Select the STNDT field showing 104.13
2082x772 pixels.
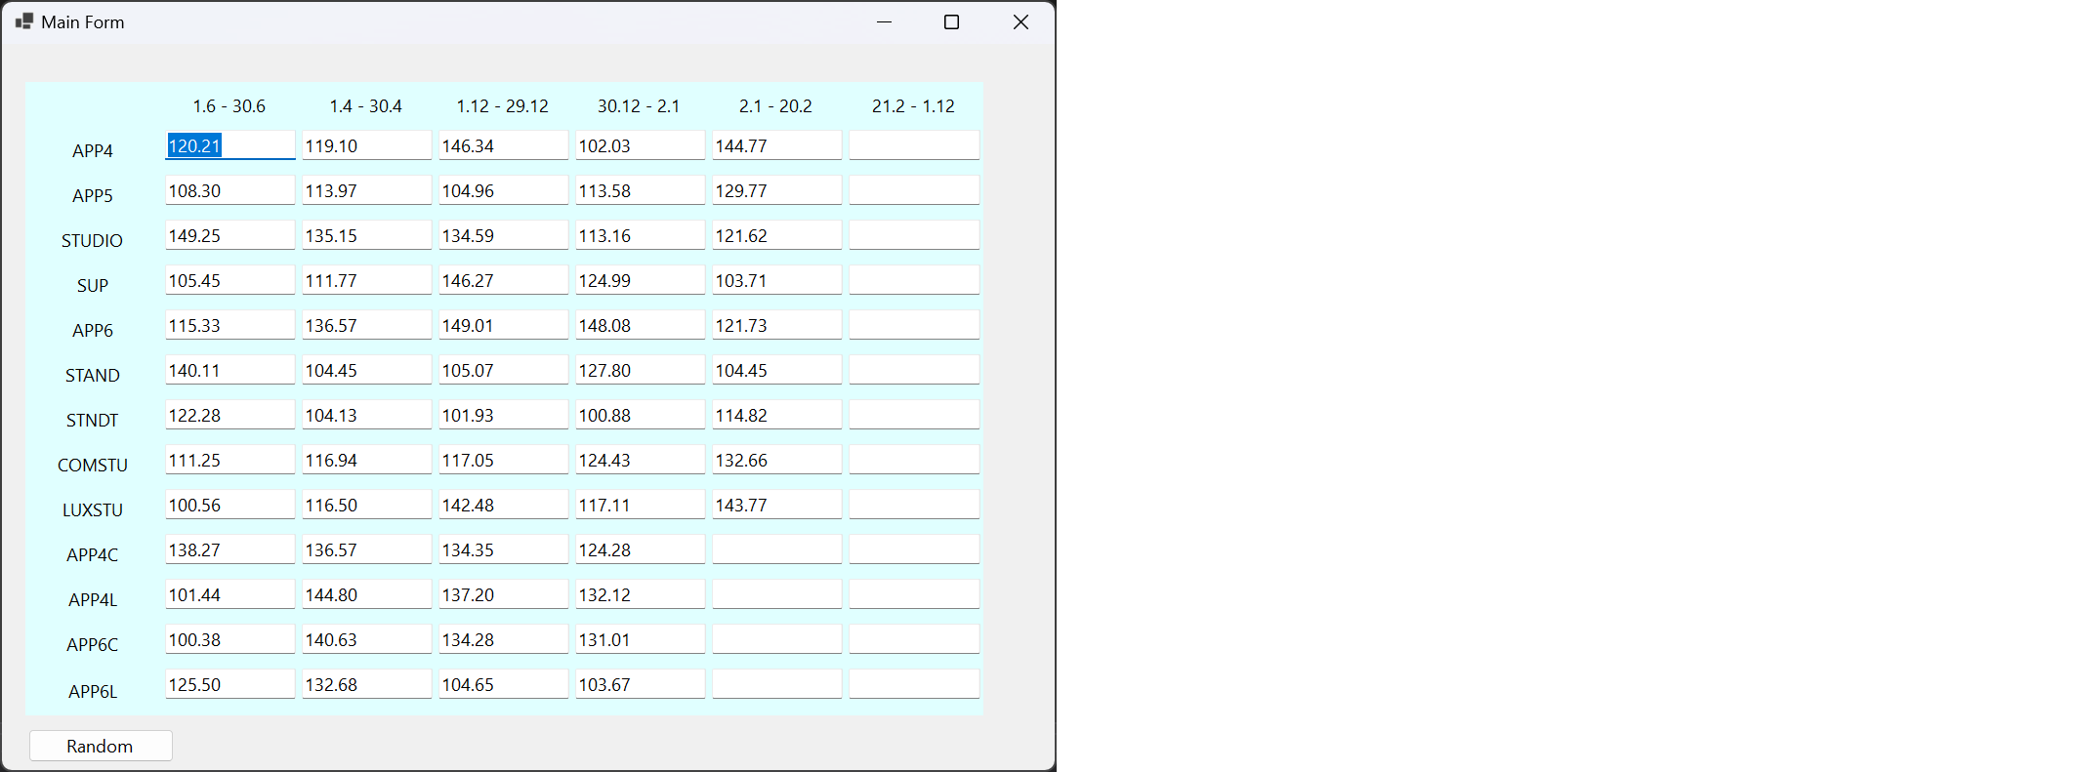coord(367,415)
